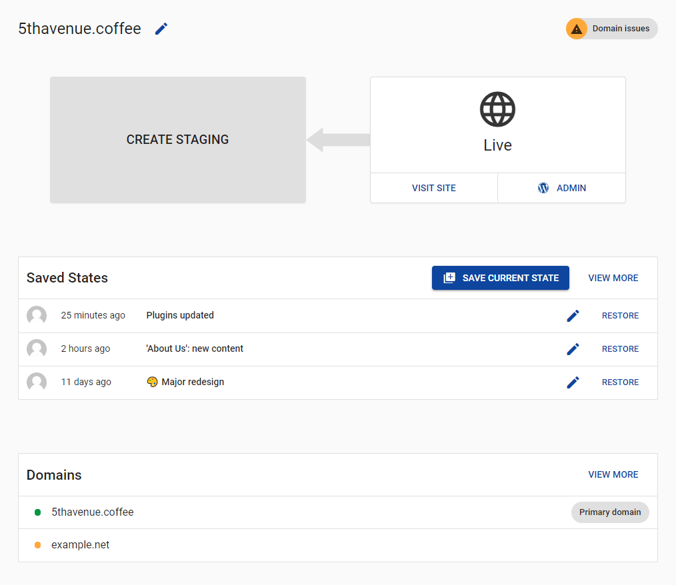Image resolution: width=676 pixels, height=585 pixels.
Task: Visit the live site
Action: point(434,188)
